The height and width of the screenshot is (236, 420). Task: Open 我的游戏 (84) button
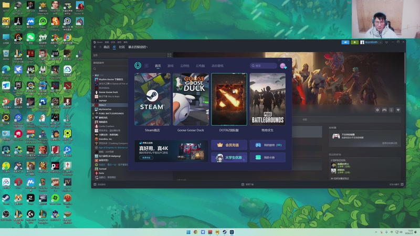(267, 145)
